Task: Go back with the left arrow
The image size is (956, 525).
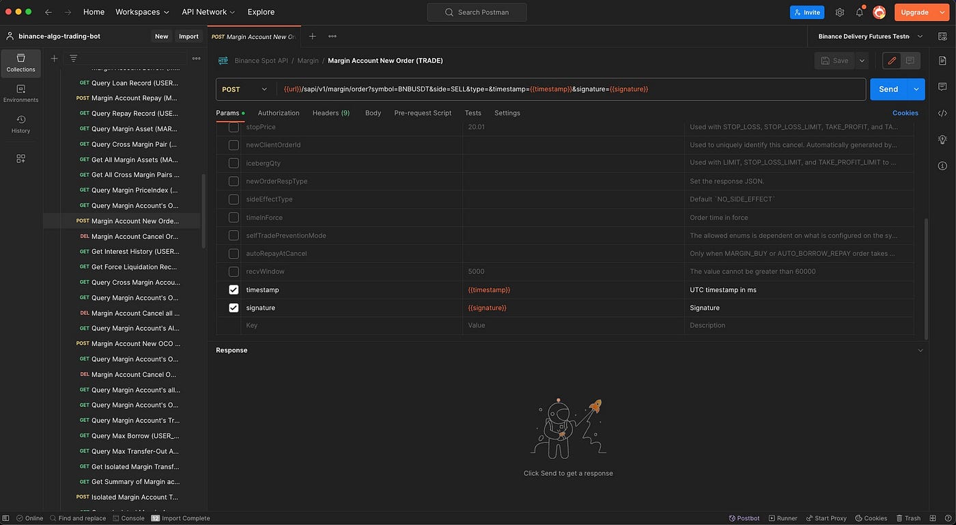Action: 48,12
